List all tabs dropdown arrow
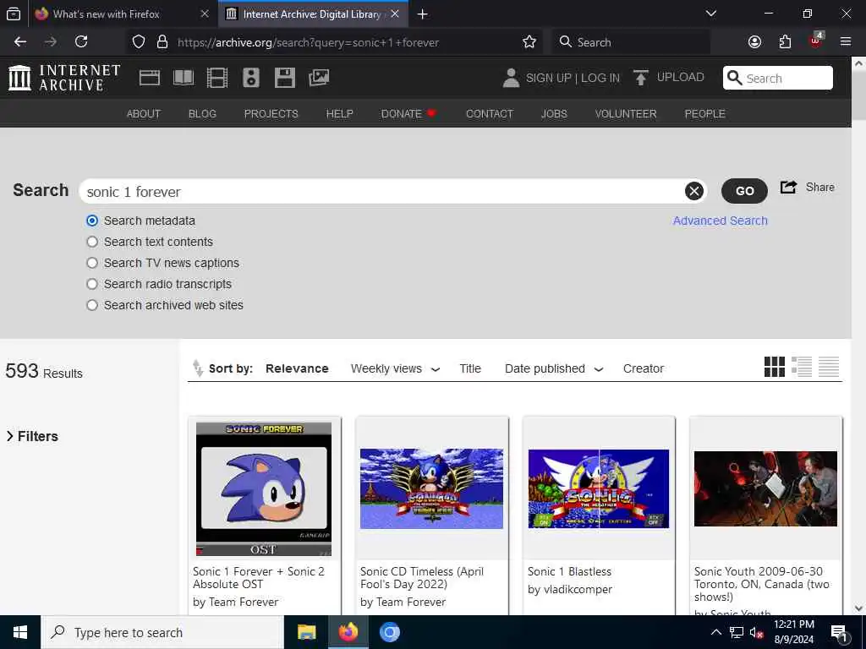Viewport: 866px width, 649px height. tap(711, 14)
